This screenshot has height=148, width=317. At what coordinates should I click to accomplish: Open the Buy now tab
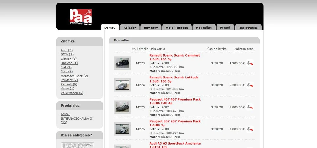(x=151, y=28)
